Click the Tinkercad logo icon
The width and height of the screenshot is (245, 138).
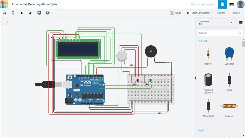click(4, 4)
